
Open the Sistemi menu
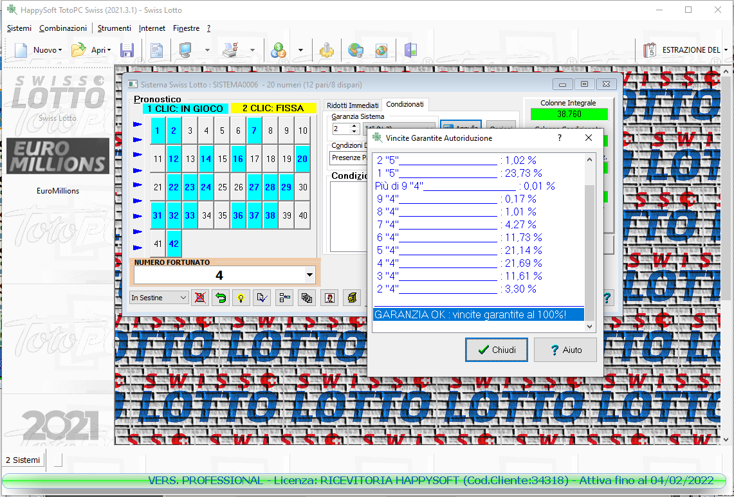(19, 28)
